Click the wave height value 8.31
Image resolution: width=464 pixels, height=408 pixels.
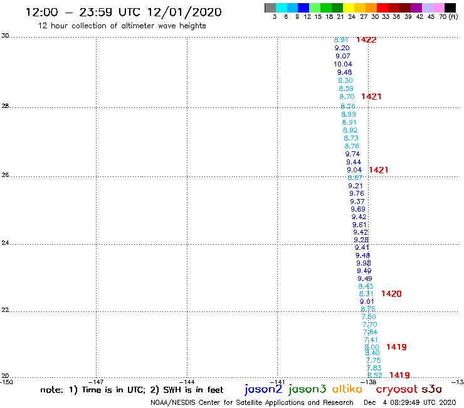tap(366, 294)
